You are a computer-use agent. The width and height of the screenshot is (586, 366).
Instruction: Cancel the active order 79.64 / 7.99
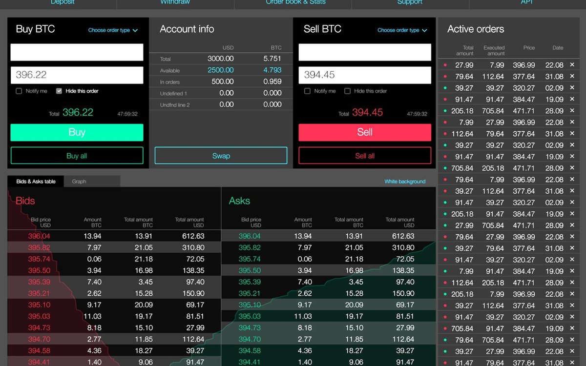click(572, 180)
